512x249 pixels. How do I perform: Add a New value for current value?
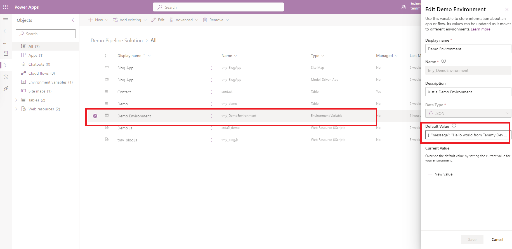click(x=440, y=174)
